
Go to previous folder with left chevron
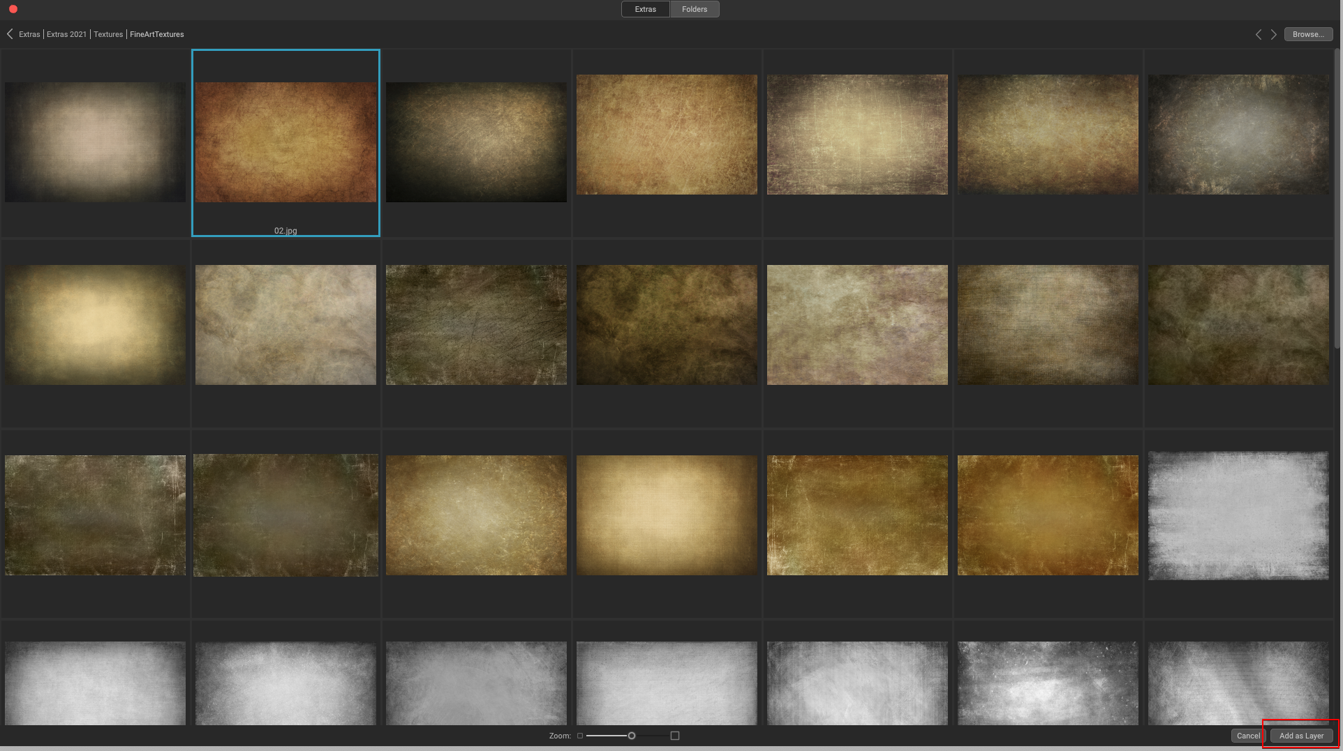pos(1258,34)
